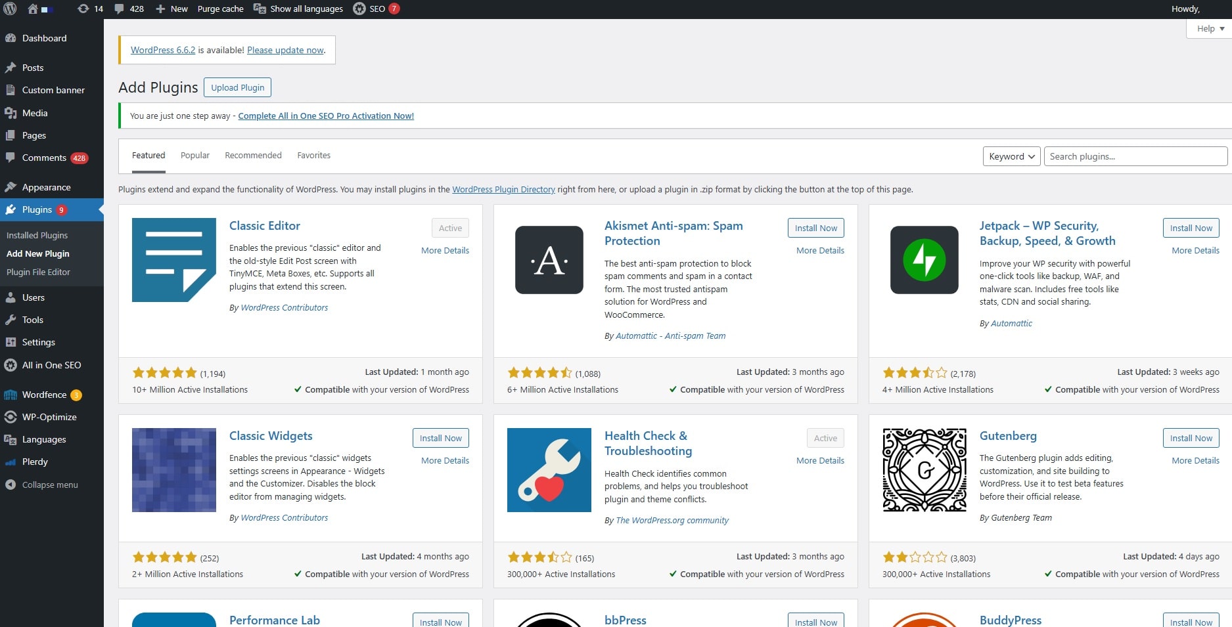Open More Details for Health Check
The width and height of the screenshot is (1232, 627).
tap(820, 460)
